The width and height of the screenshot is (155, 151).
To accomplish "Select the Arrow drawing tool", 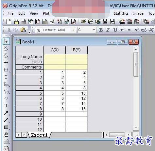I will point(6,113).
